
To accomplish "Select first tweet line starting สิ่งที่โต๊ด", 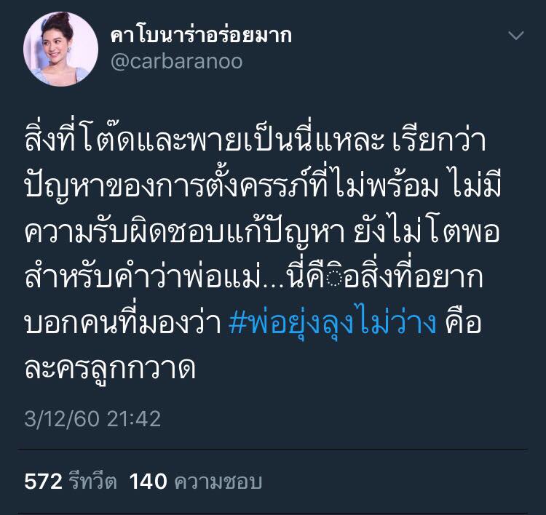I will (255, 139).
